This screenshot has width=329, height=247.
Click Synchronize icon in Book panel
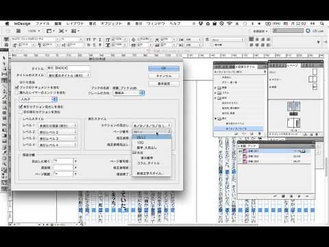pyautogui.click(x=276, y=196)
